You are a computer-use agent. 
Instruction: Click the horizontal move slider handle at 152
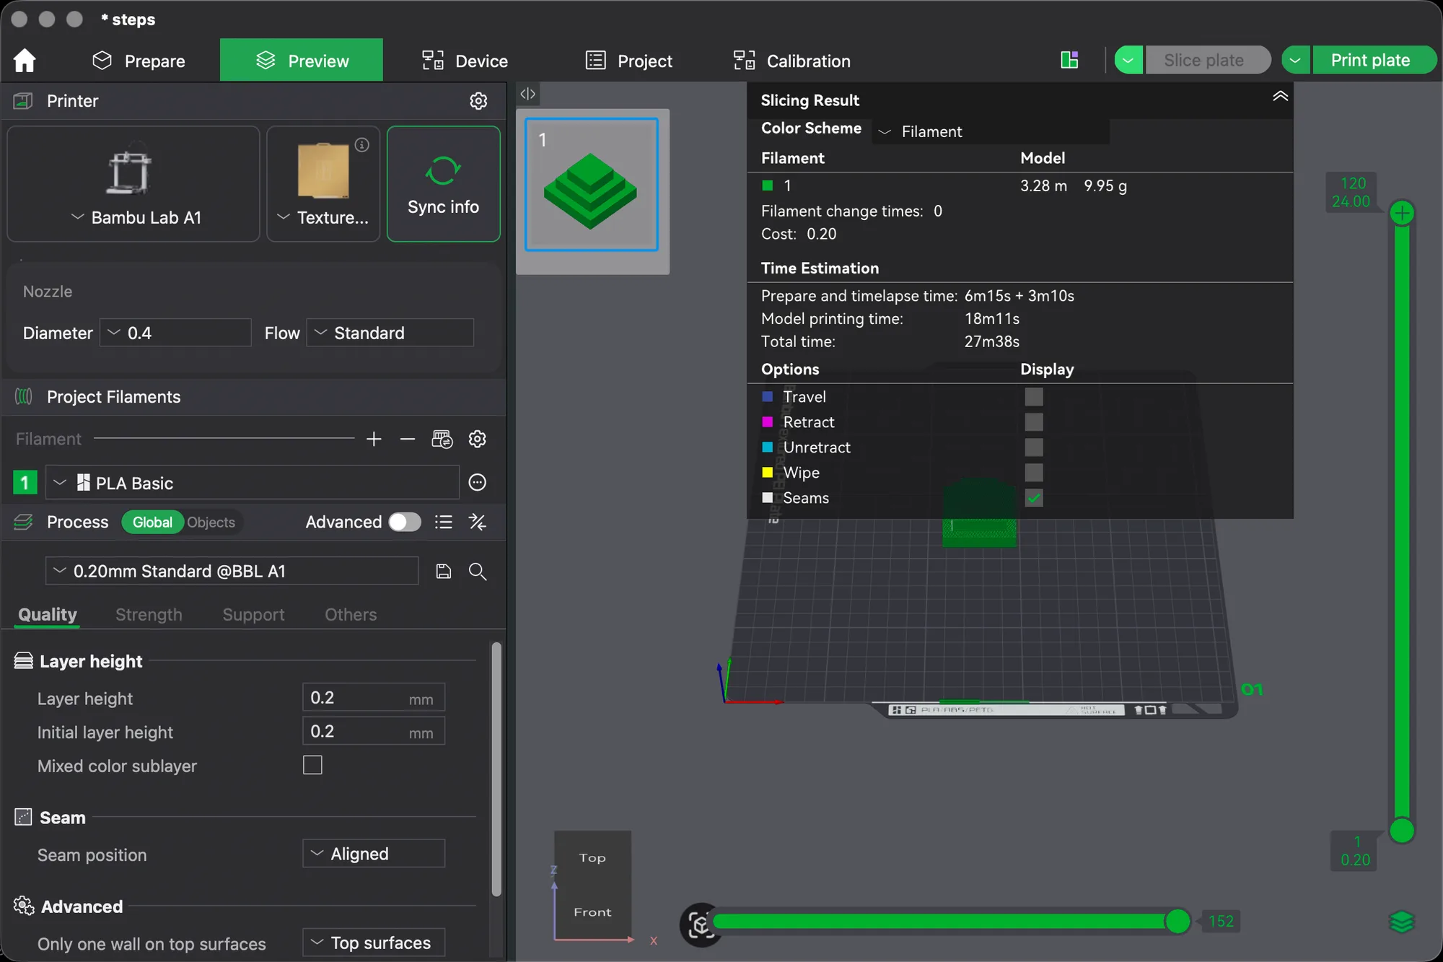pos(1177,922)
